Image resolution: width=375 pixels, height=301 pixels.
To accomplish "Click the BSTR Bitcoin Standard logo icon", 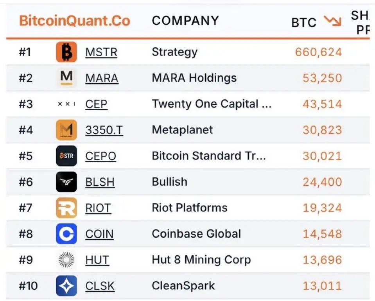I will point(66,156).
